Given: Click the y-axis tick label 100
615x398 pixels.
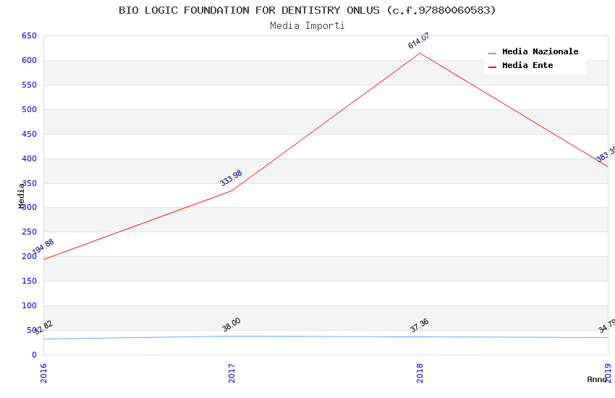Looking at the screenshot, I should (x=29, y=305).
